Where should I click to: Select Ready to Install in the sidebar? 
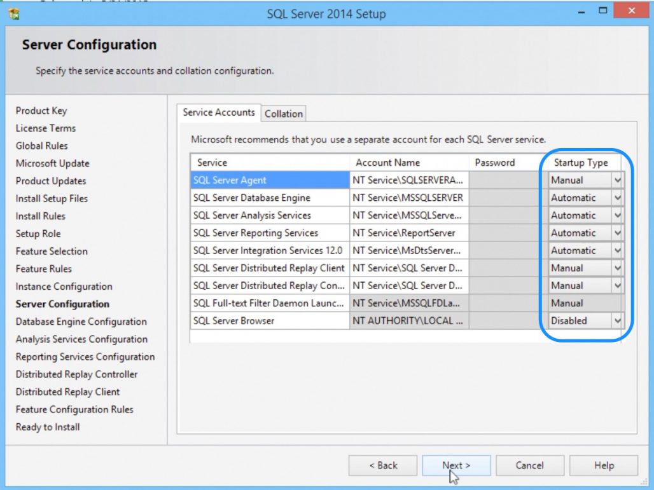click(x=48, y=427)
